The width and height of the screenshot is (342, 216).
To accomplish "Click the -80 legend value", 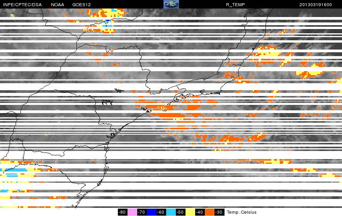I will point(123,212).
